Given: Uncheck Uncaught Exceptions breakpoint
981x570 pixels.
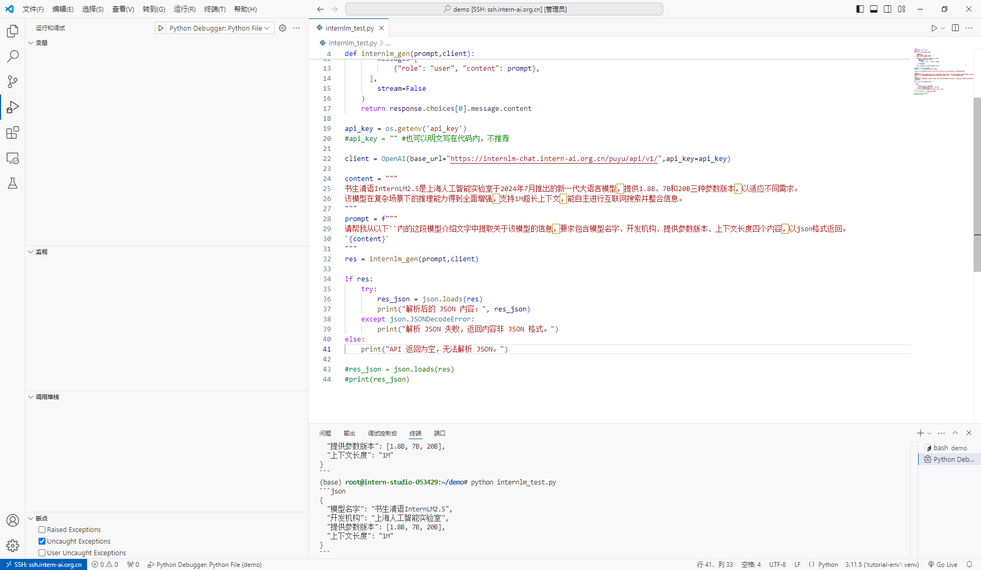Looking at the screenshot, I should [x=42, y=541].
